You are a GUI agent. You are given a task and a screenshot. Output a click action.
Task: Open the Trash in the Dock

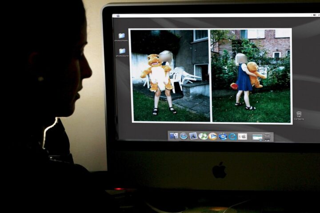(x=267, y=137)
